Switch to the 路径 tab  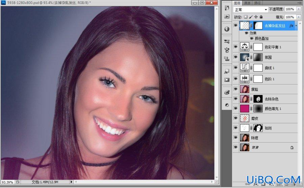257,3
